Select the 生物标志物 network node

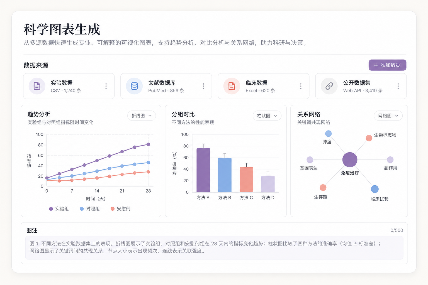click(369, 138)
